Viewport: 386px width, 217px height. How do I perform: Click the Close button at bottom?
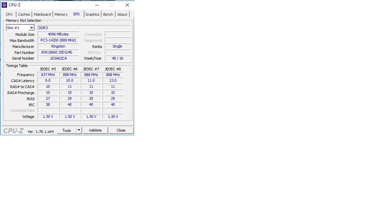(x=121, y=130)
